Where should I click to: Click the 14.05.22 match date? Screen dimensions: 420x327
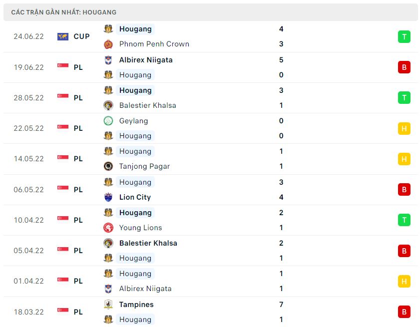28,159
